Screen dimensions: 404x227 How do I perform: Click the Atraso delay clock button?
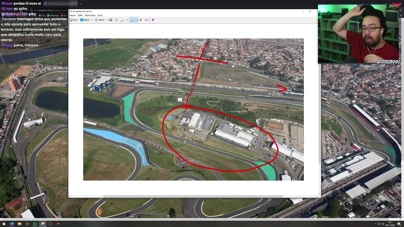(100, 20)
